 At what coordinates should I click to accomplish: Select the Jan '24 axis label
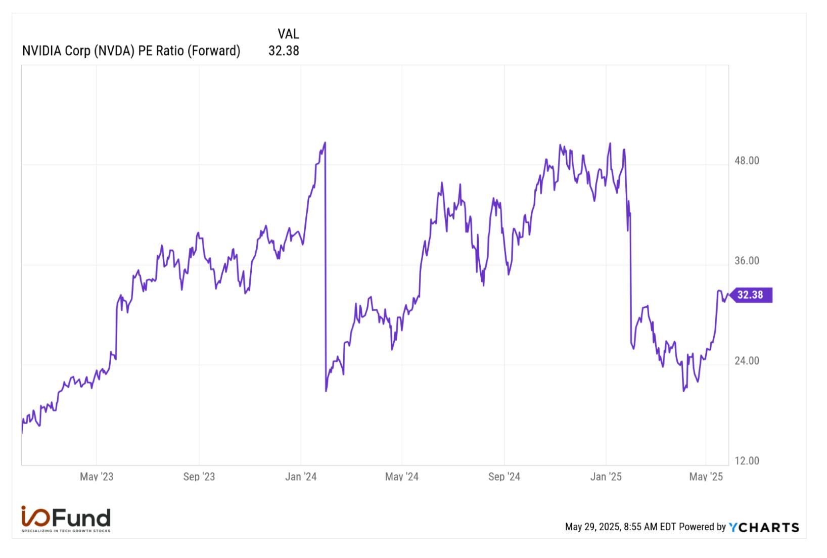(301, 477)
